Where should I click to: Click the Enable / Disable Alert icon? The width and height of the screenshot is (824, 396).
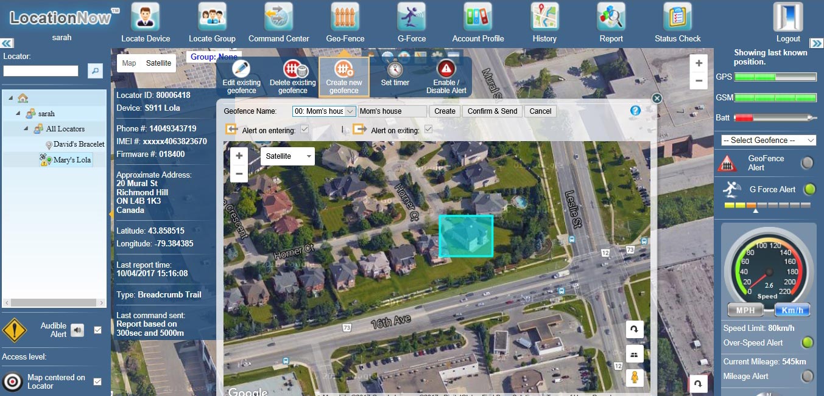click(446, 69)
